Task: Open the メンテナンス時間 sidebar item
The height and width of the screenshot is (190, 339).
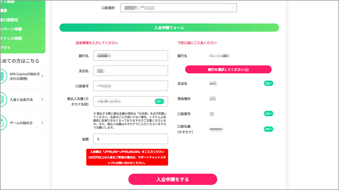Action: 23,38
